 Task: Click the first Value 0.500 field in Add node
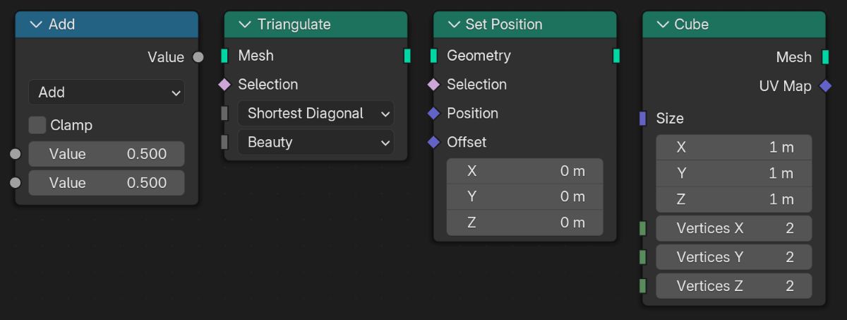pos(107,154)
